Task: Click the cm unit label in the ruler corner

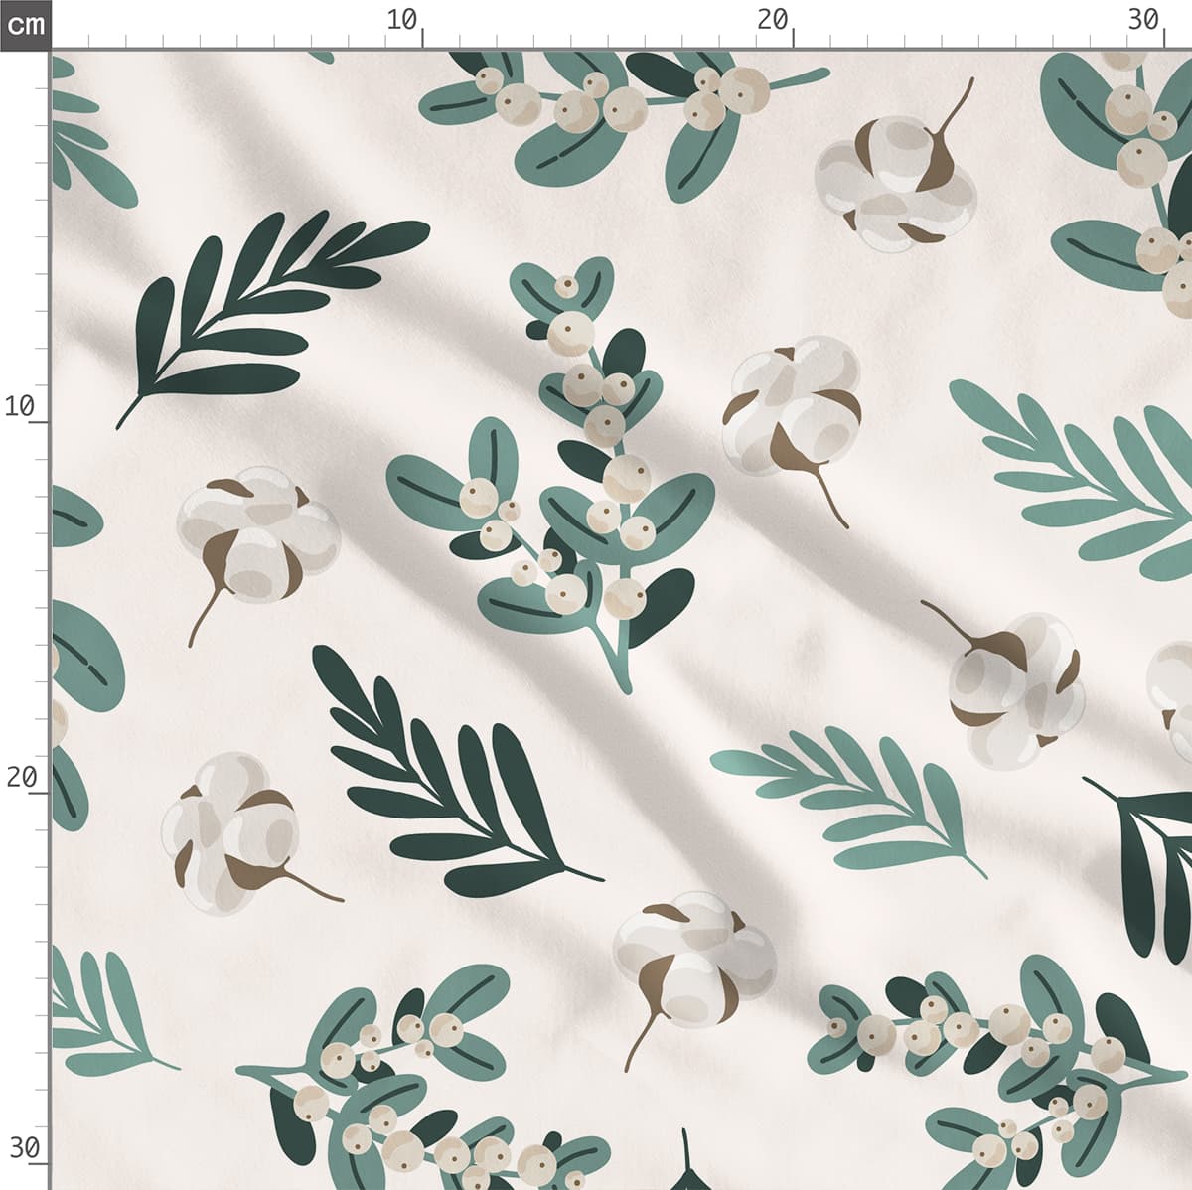Action: click(x=25, y=25)
